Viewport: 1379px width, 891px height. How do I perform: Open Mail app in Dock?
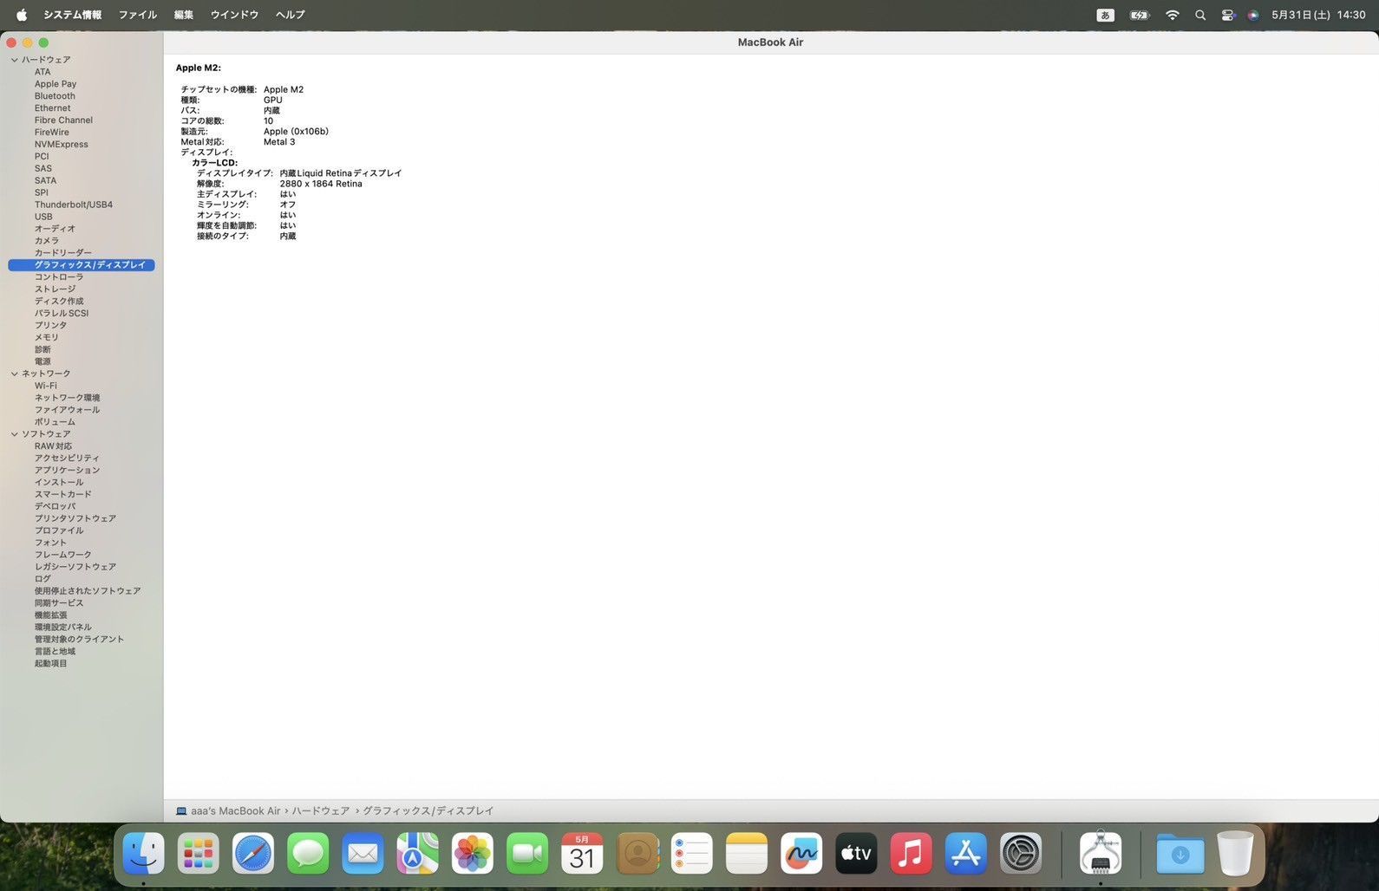coord(363,854)
